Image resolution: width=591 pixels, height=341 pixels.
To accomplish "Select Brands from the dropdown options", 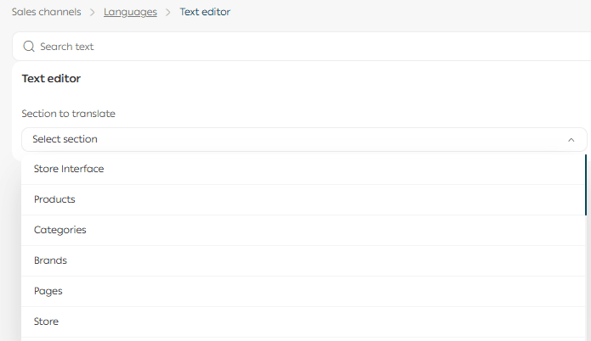I will click(x=50, y=260).
